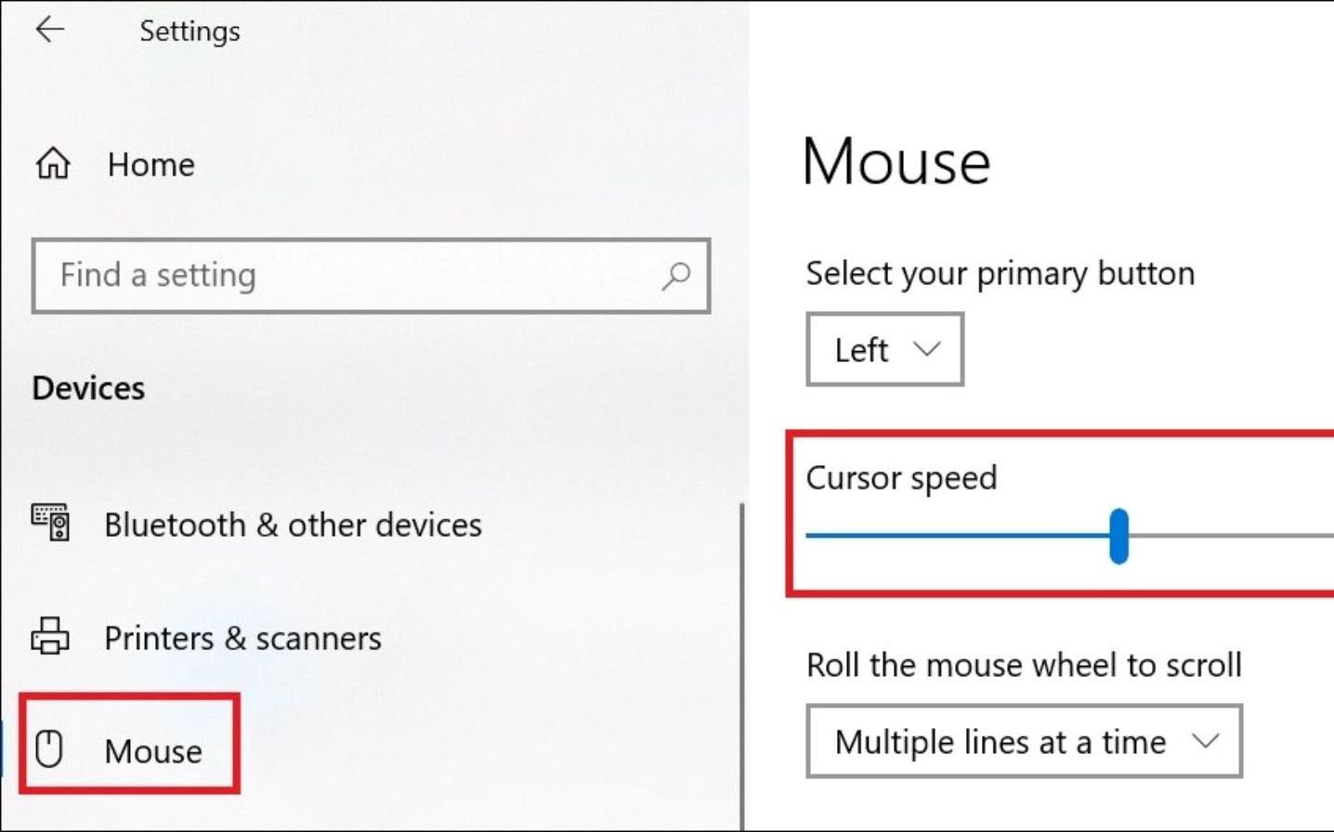Click the Mouse page heading
The width and height of the screenshot is (1334, 832).
(896, 160)
